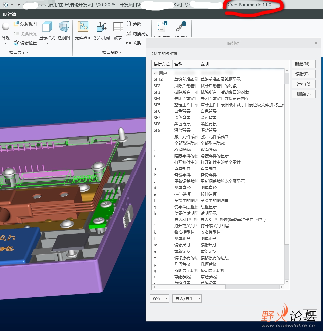Select the $F6 白色背景 mapkey row
The width and height of the screenshot is (323, 331).
218,111
